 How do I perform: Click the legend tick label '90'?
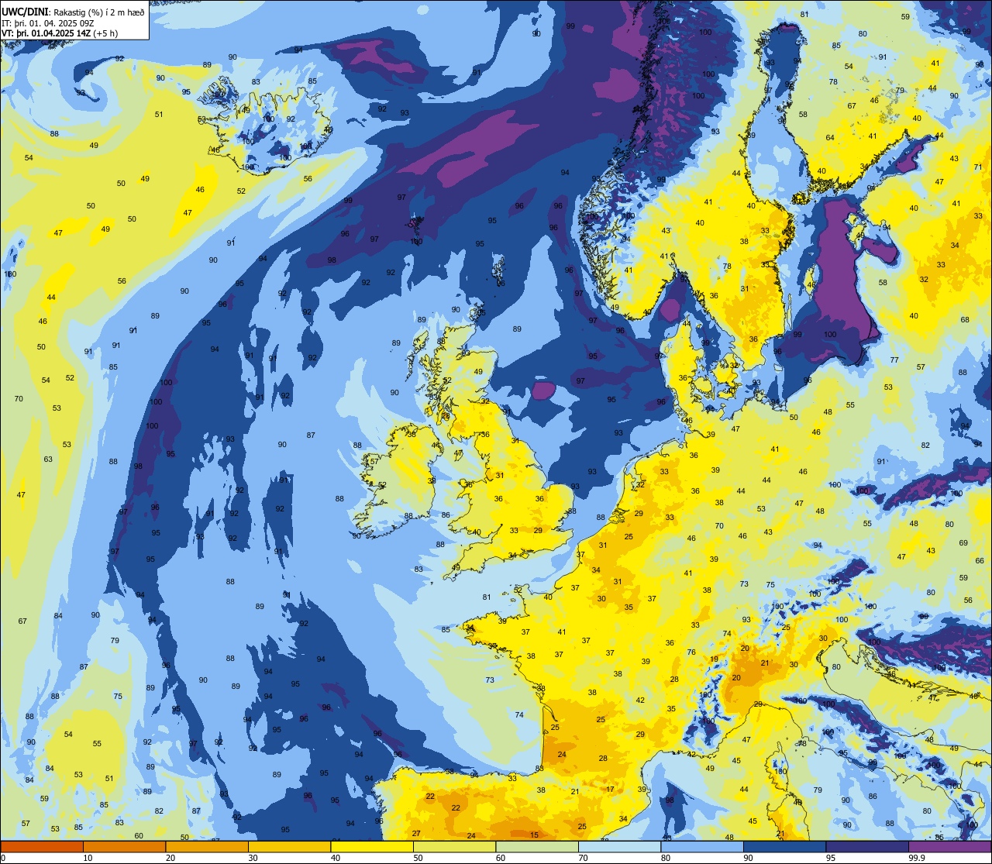[x=748, y=858]
